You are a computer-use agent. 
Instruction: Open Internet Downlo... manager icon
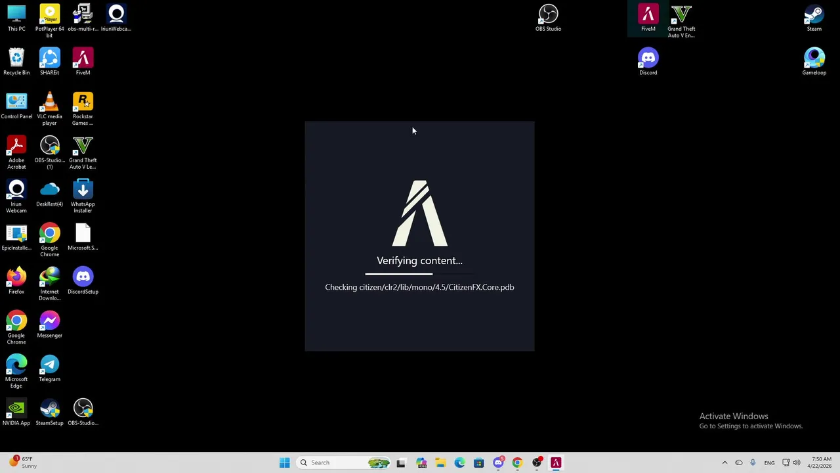[x=49, y=284]
